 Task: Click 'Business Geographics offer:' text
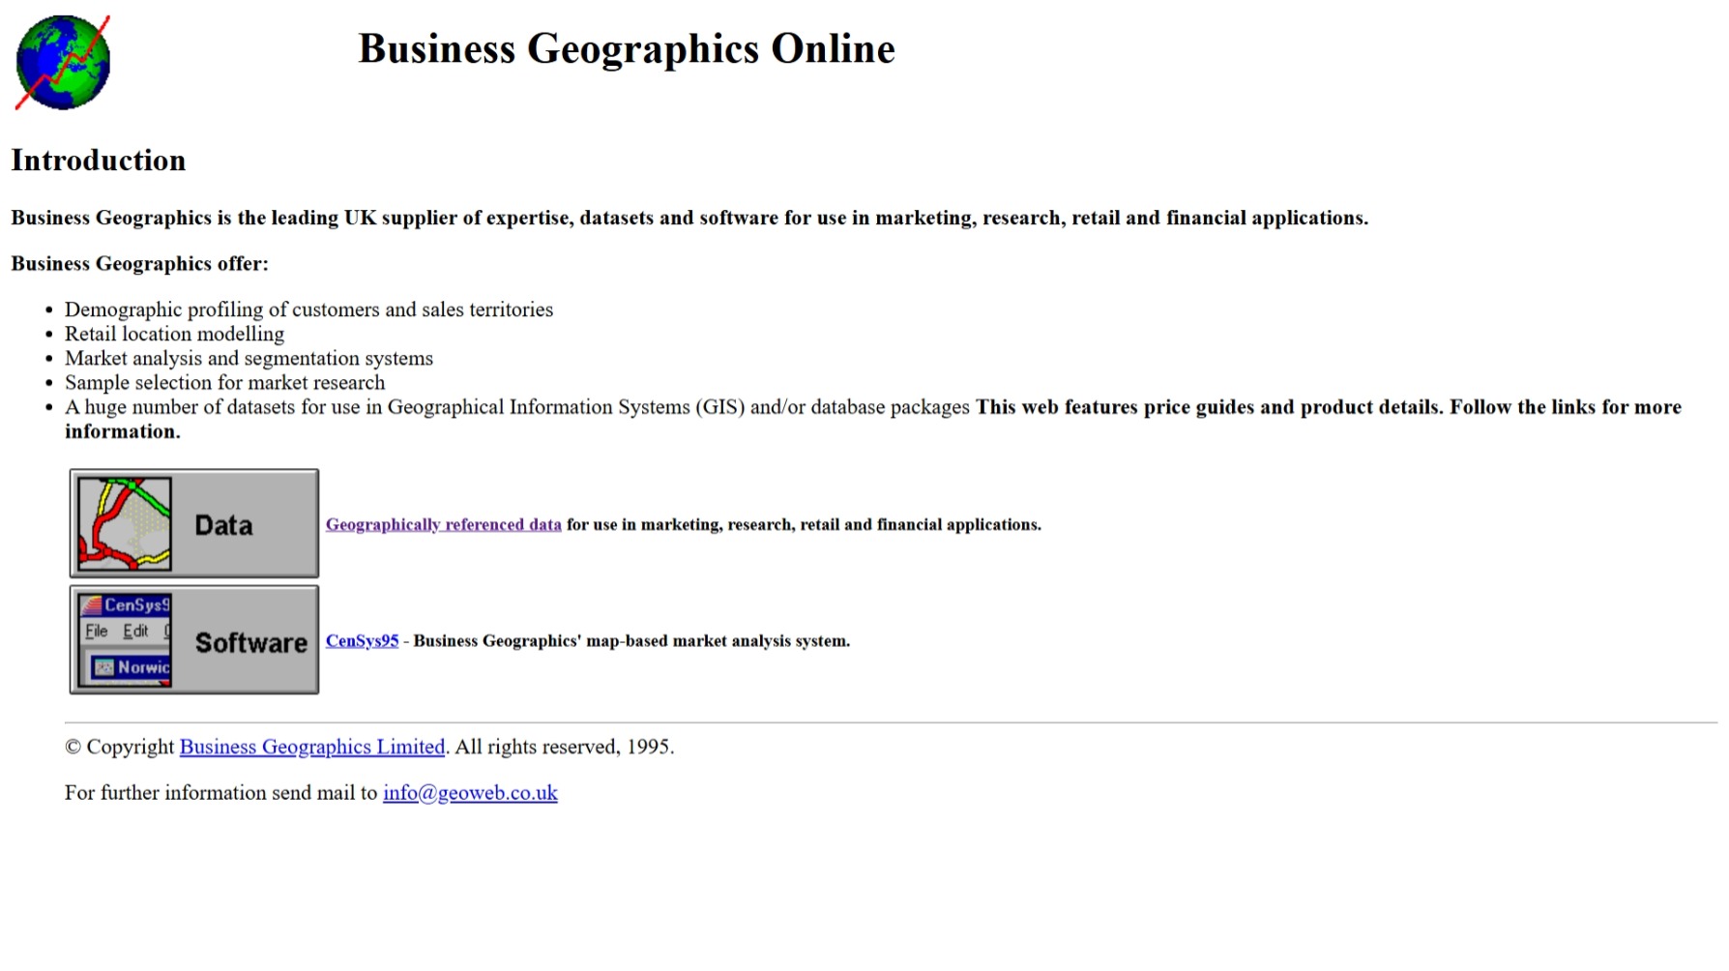pyautogui.click(x=140, y=264)
